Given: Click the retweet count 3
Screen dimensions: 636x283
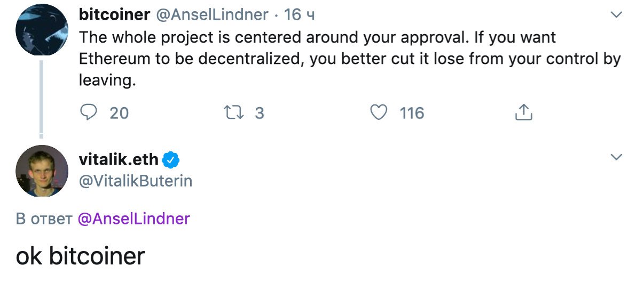Looking at the screenshot, I should [x=260, y=113].
